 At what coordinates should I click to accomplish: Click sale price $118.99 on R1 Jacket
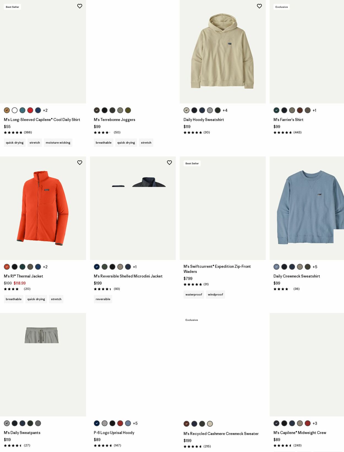click(x=20, y=283)
